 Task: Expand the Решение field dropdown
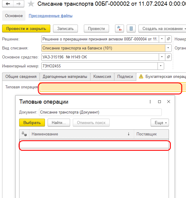point(162,39)
